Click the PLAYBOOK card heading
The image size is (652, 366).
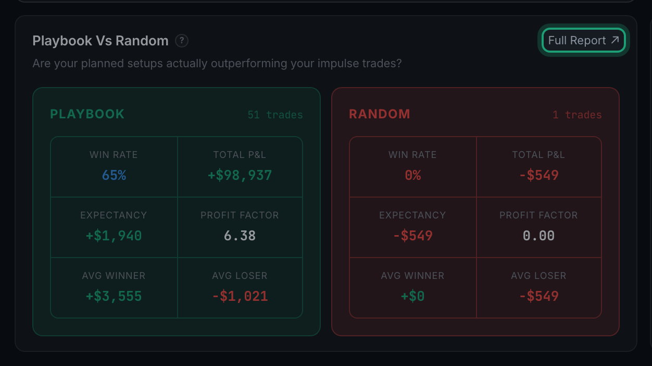pyautogui.click(x=87, y=114)
